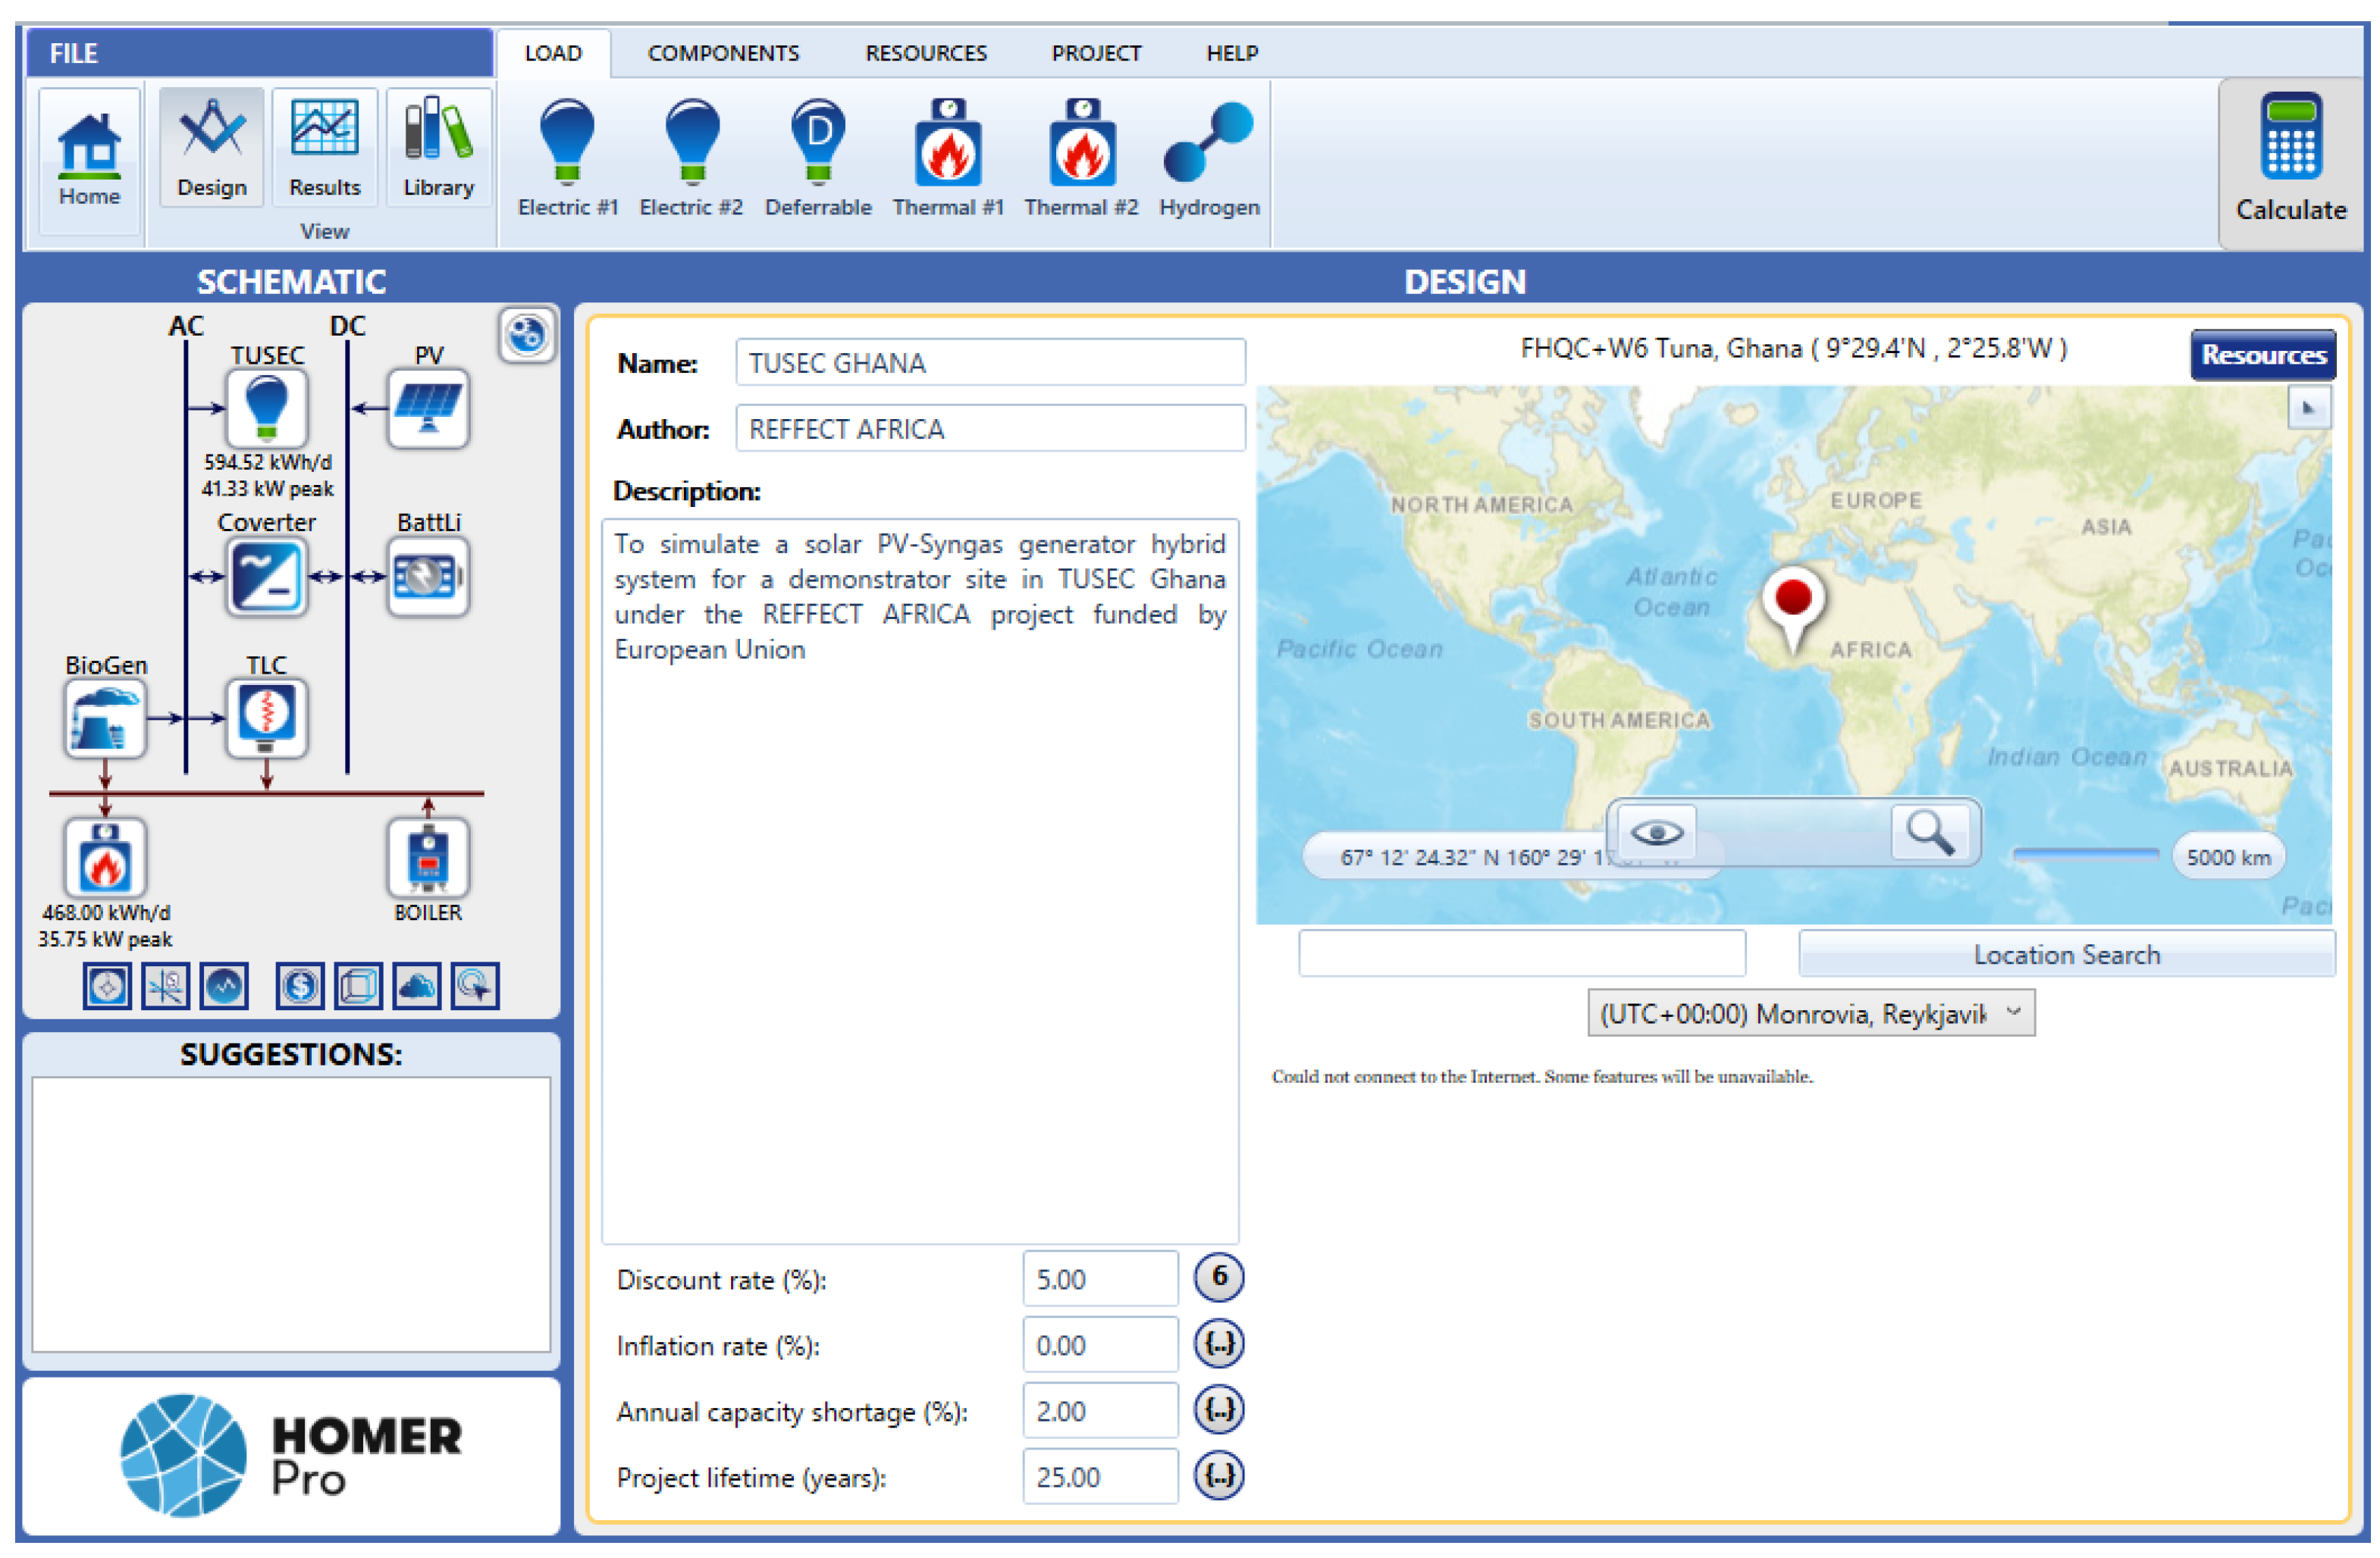2380x1558 pixels.
Task: Select the PROJECT ribbon tab
Action: click(x=1096, y=53)
